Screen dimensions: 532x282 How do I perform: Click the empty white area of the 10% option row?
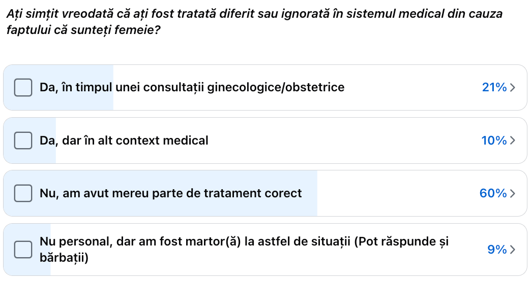(339, 140)
